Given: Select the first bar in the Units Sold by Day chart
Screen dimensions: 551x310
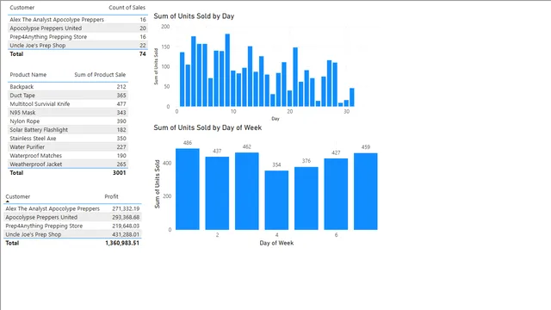Looking at the screenshot, I should pos(182,79).
